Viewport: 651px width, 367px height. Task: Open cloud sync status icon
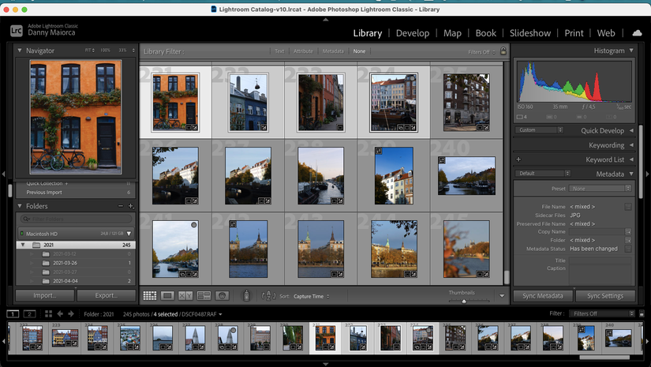tap(637, 33)
